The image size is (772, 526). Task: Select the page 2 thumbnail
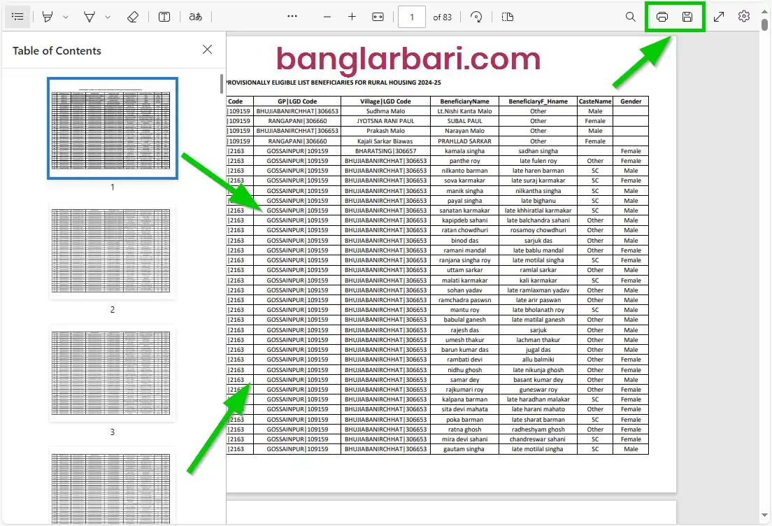[112, 252]
